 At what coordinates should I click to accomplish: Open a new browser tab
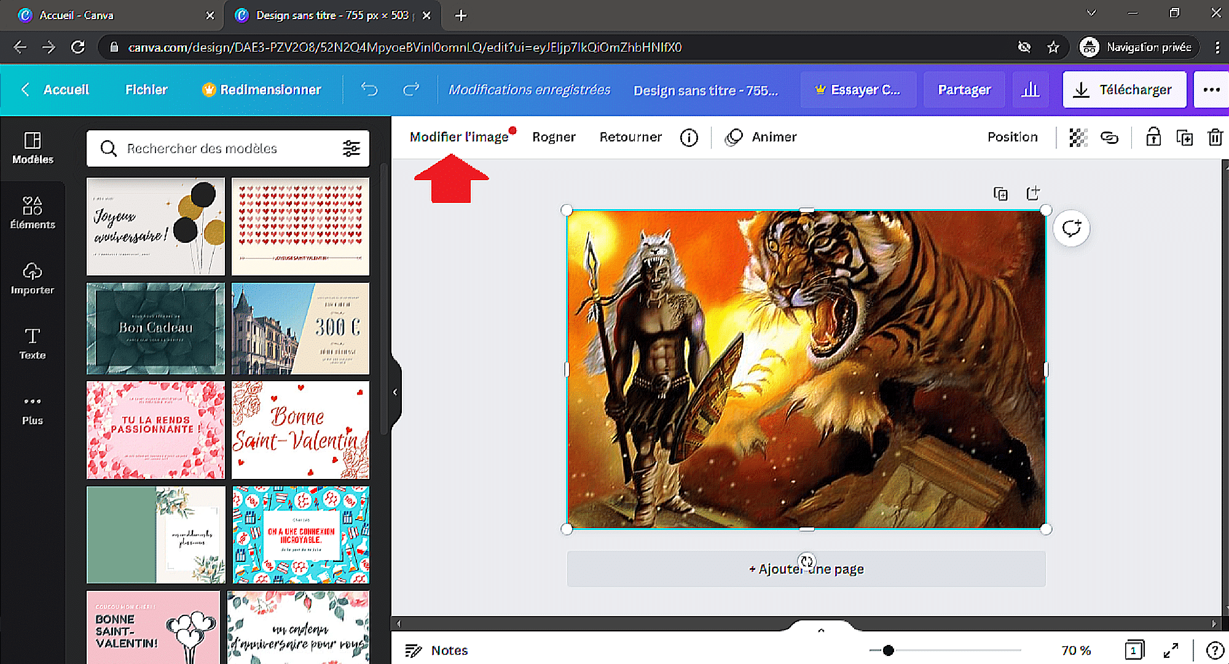[461, 15]
